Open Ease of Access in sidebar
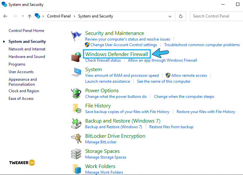243x175 pixels. [21, 99]
